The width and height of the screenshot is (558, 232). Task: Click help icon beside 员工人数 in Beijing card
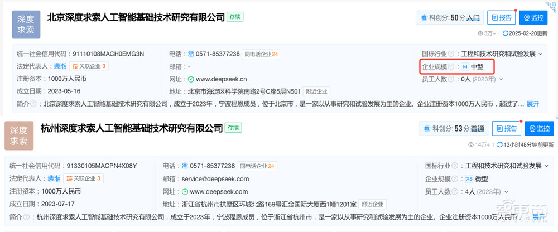pos(451,79)
